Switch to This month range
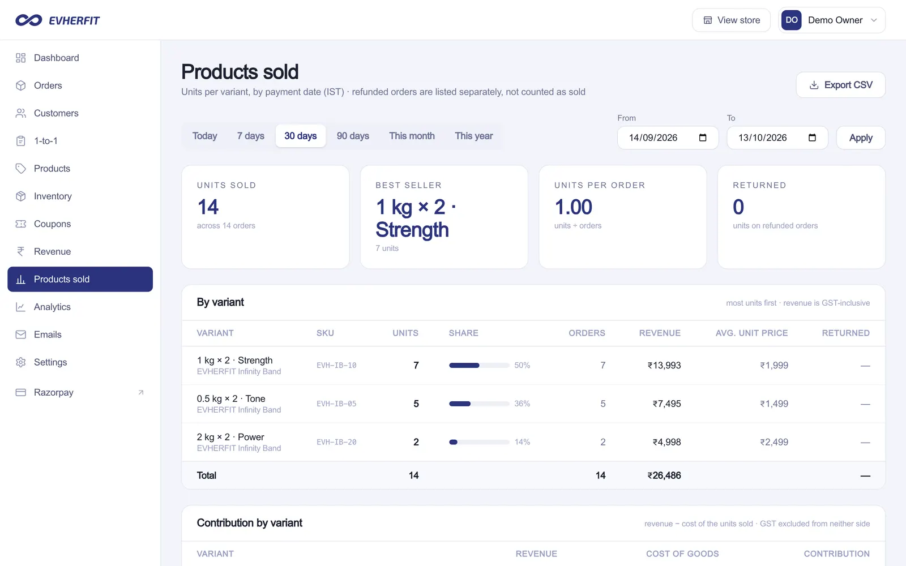906x566 pixels. [412, 136]
